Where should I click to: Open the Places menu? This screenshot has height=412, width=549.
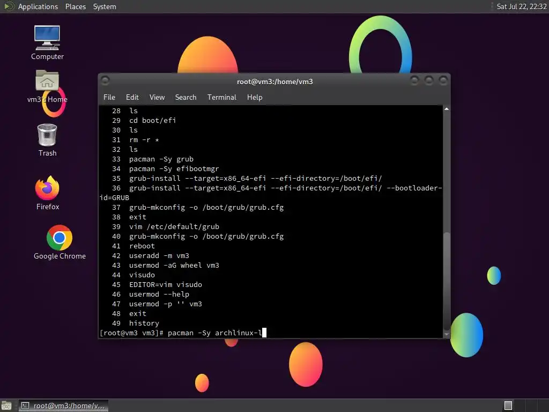click(x=75, y=6)
